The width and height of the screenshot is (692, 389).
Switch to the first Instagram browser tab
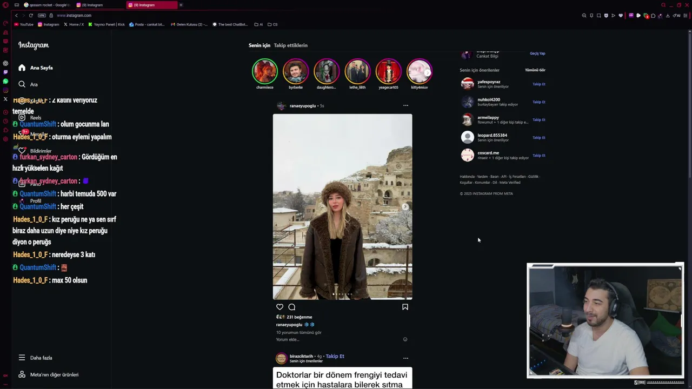click(99, 5)
